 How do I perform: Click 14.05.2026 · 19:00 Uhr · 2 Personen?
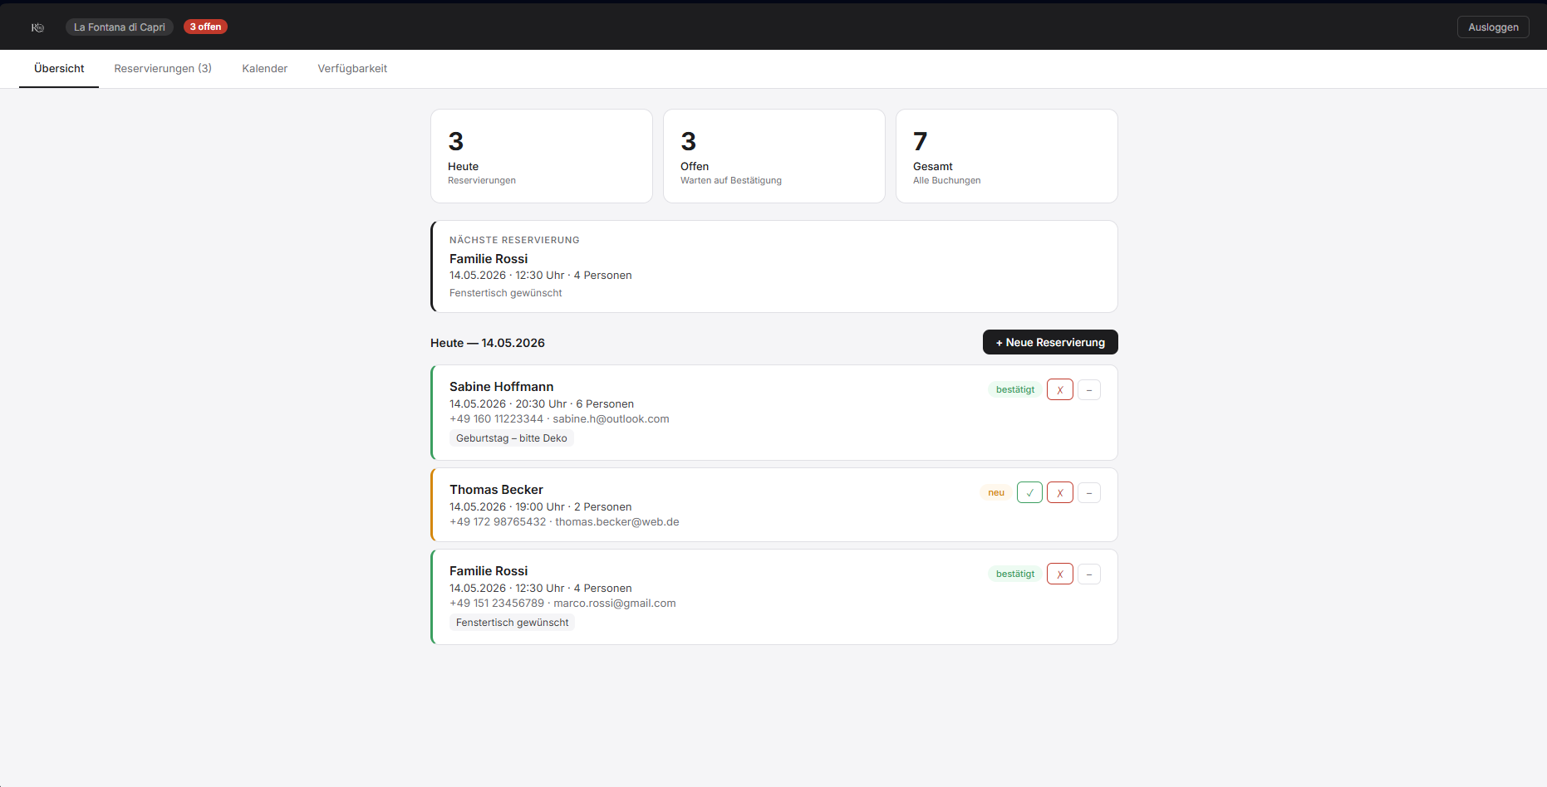point(540,507)
